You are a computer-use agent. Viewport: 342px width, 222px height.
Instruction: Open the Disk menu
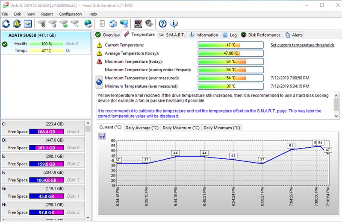[18, 14]
